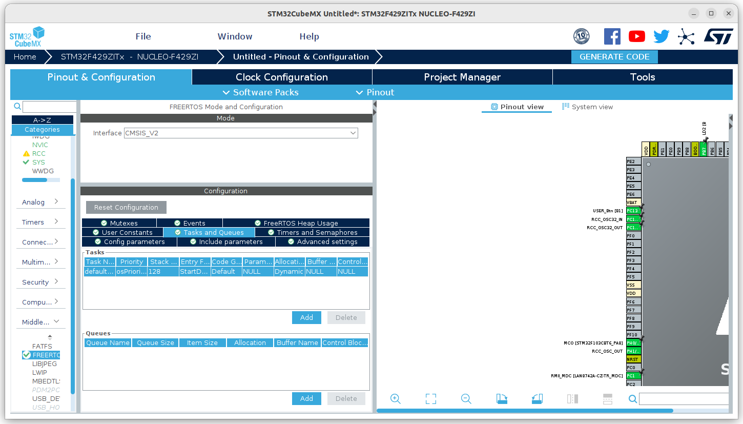Focus the category search input field
743x424 pixels.
point(50,107)
